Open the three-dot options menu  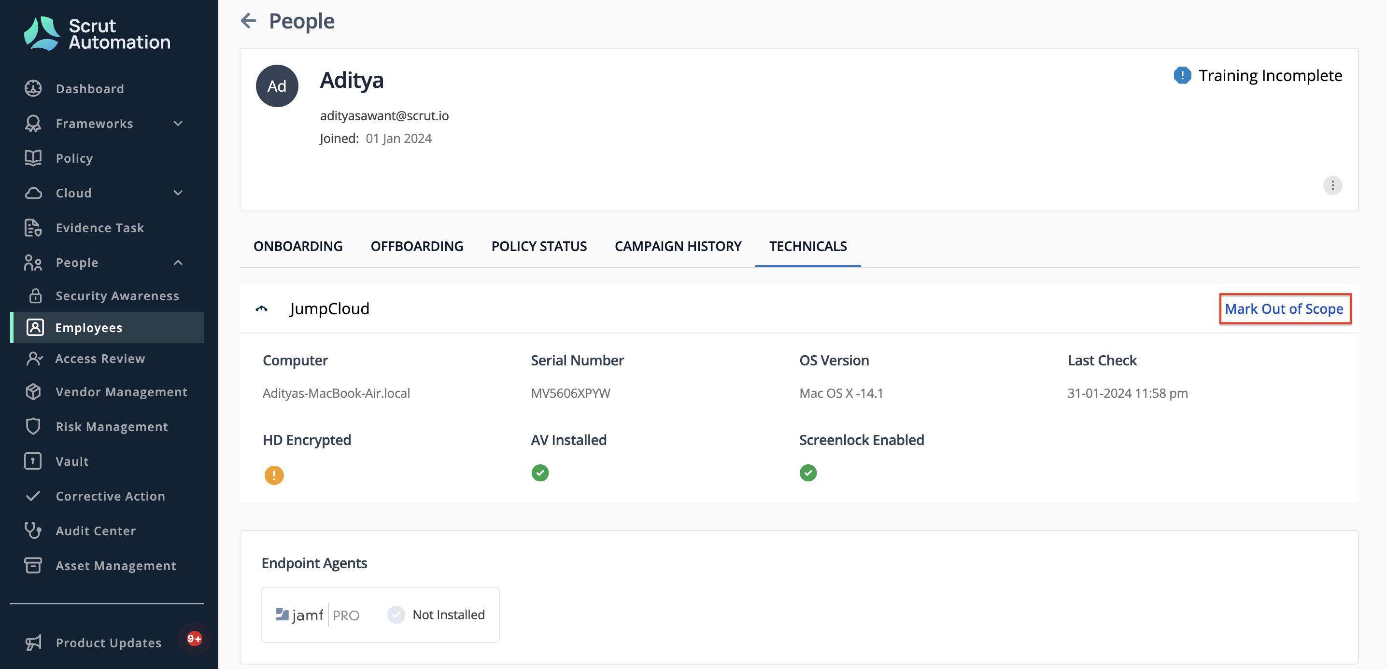(1332, 186)
